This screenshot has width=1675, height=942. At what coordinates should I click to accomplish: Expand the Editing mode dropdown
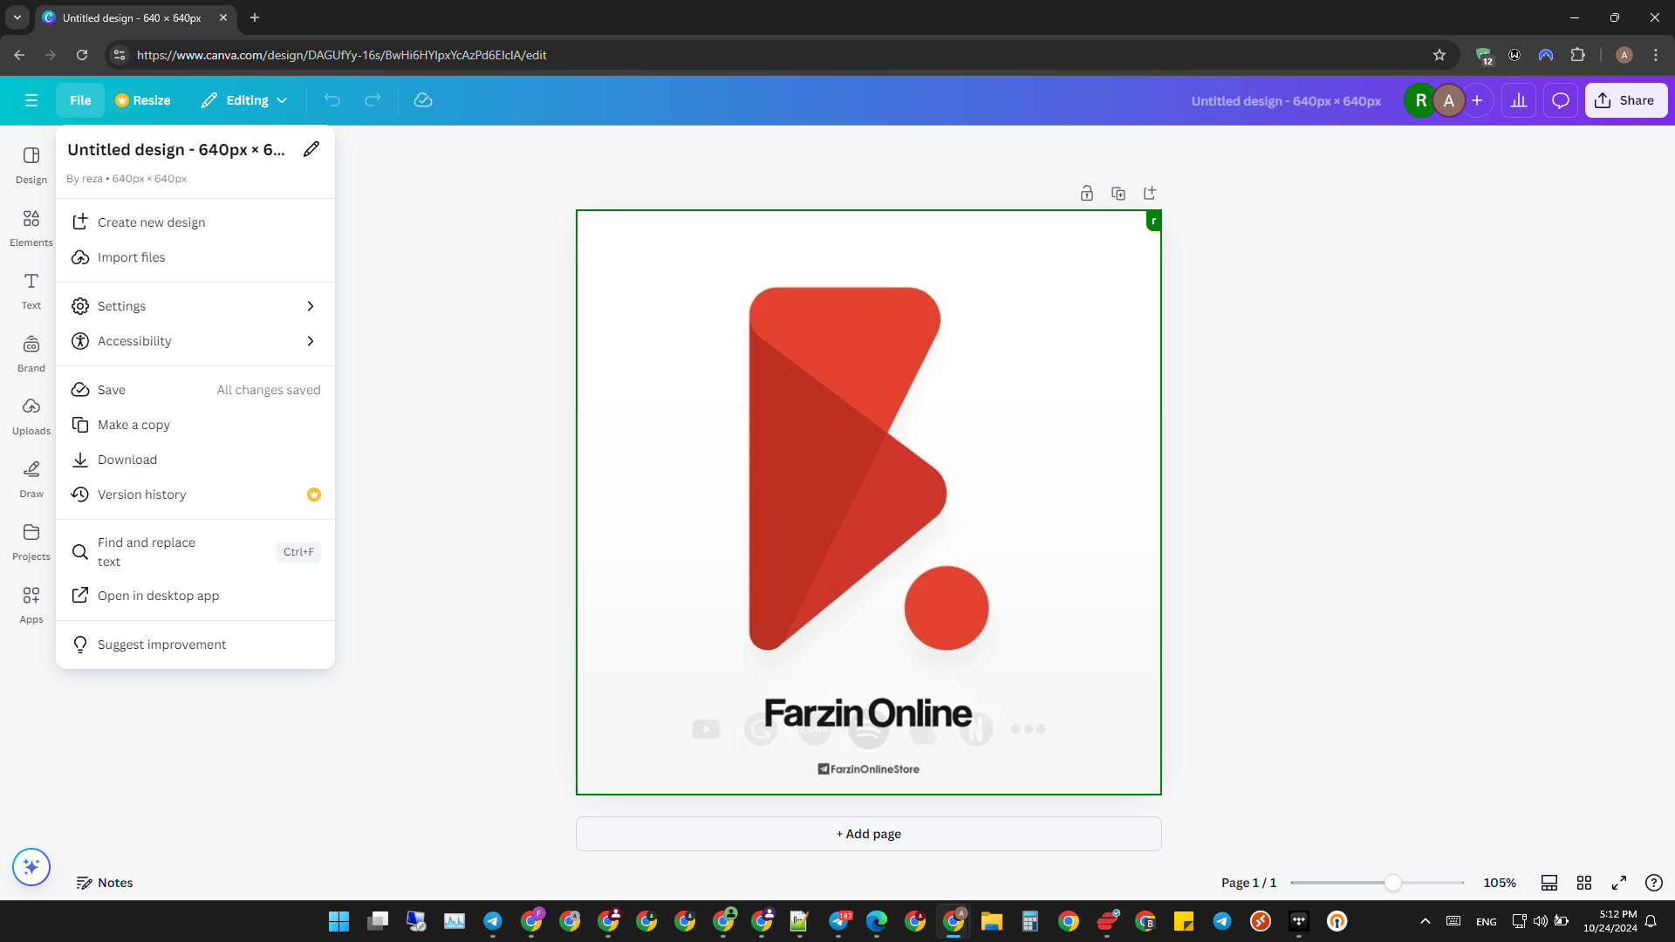[245, 100]
